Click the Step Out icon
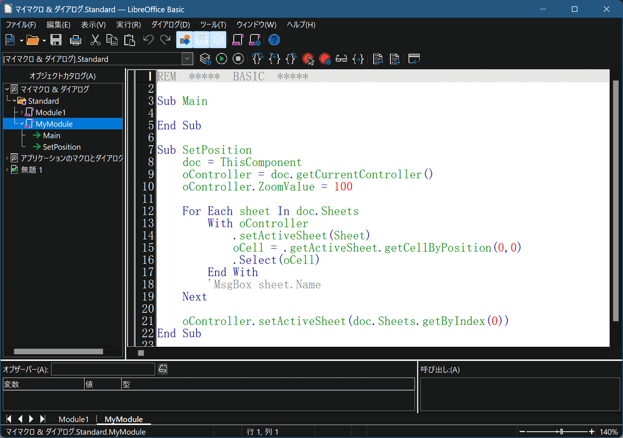Viewport: 623px width, 438px height. click(291, 59)
